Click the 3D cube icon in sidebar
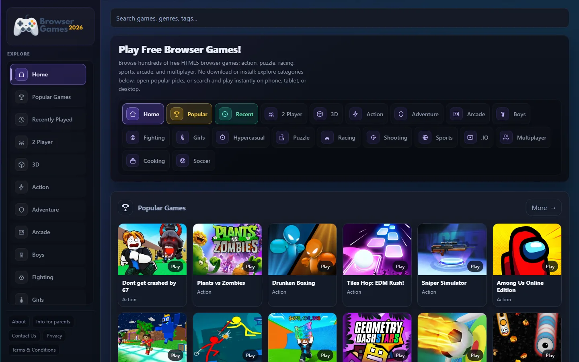The image size is (579, 362). 22,165
